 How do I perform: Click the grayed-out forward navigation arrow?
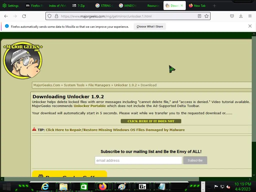click(x=15, y=16)
